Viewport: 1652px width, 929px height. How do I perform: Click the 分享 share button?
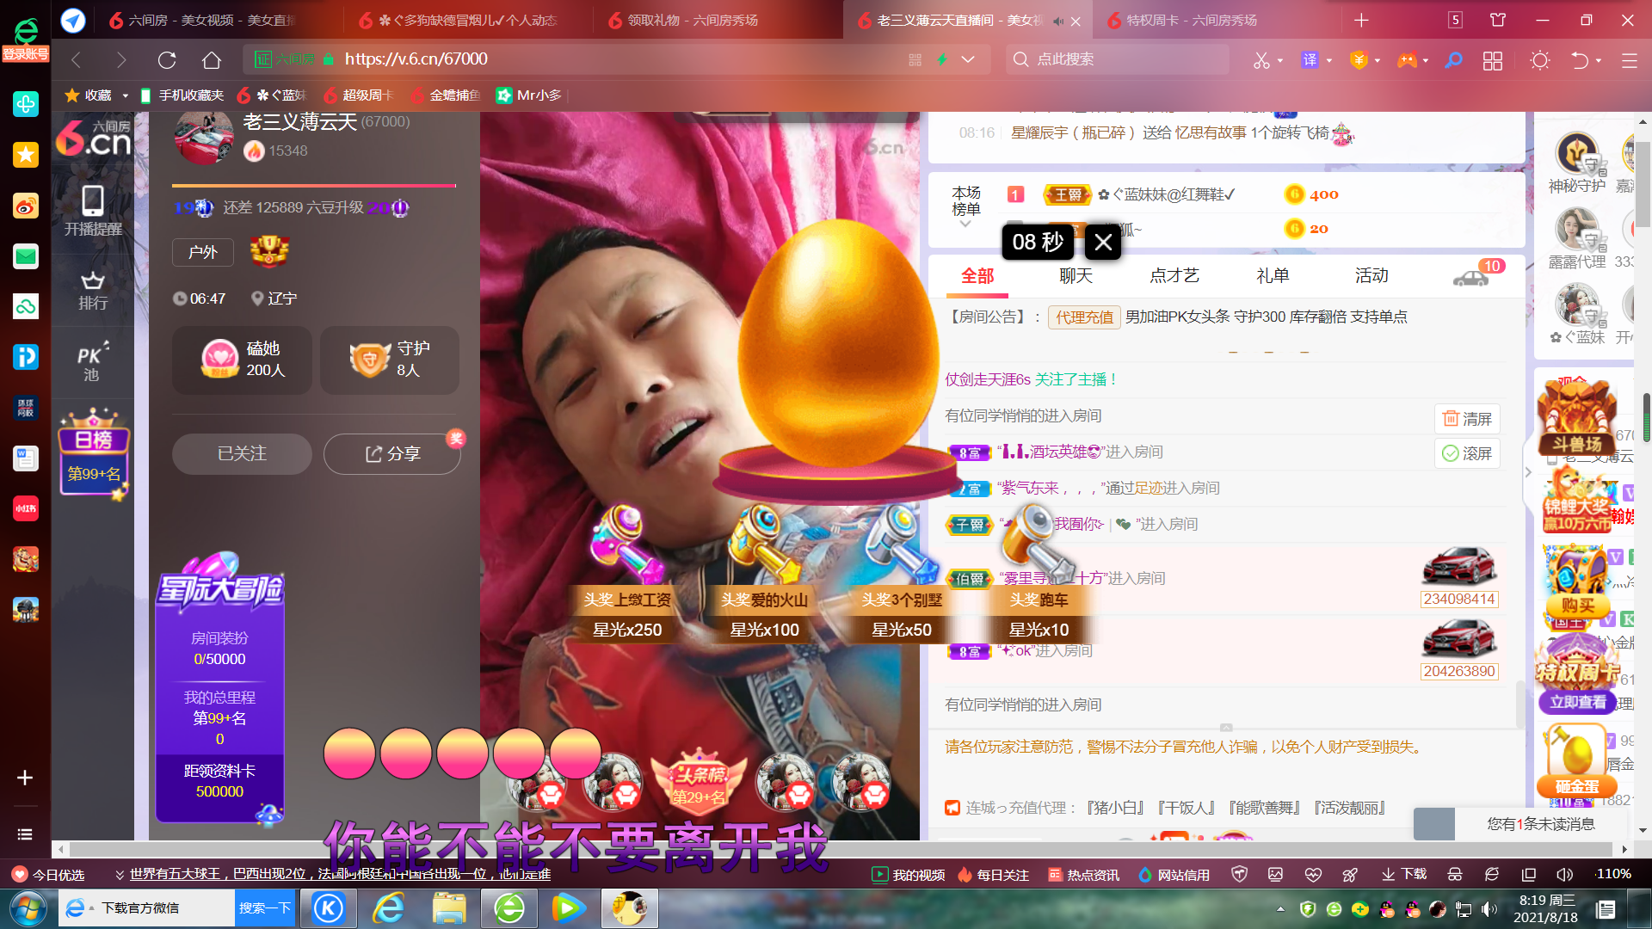coord(392,453)
